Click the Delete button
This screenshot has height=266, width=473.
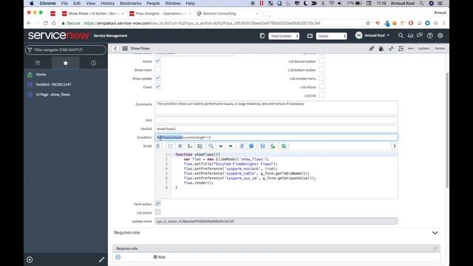tap(440, 48)
